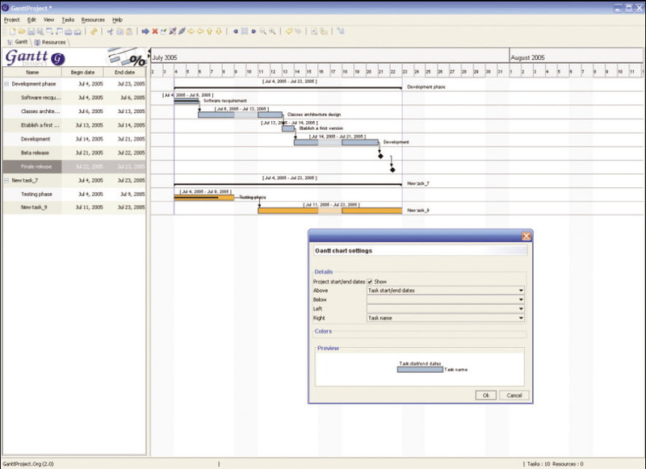This screenshot has width=646, height=469.
Task: Click the blue Development task Gantt bar
Action: tap(336, 142)
